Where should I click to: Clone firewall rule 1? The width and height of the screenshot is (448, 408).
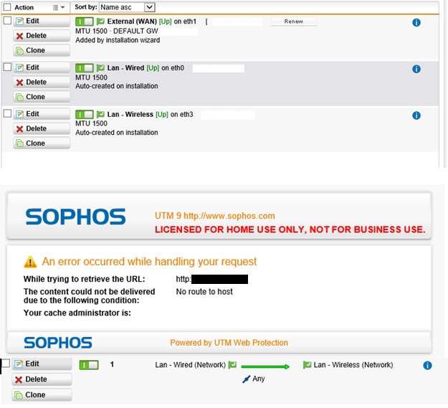(42, 395)
